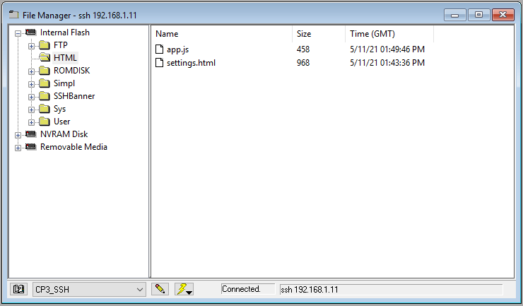Select the settings.html file icon
The height and width of the screenshot is (306, 523).
click(x=160, y=63)
